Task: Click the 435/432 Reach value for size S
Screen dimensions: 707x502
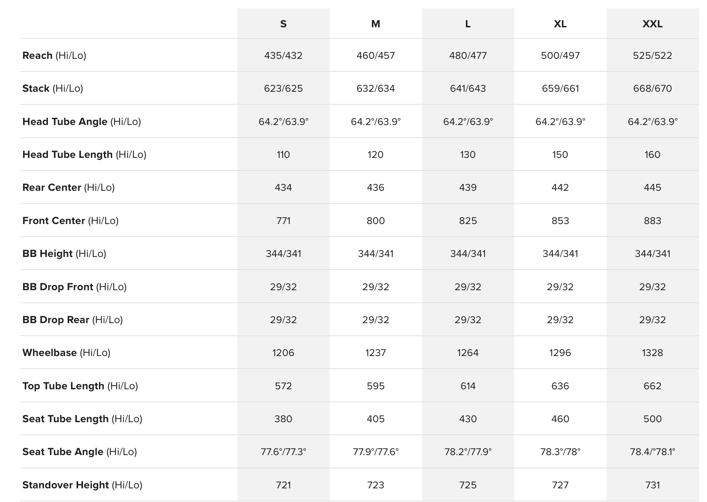Action: [x=283, y=55]
